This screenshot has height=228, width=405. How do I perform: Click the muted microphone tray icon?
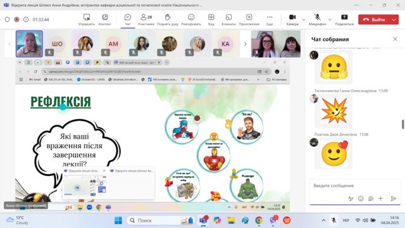pyautogui.click(x=333, y=220)
